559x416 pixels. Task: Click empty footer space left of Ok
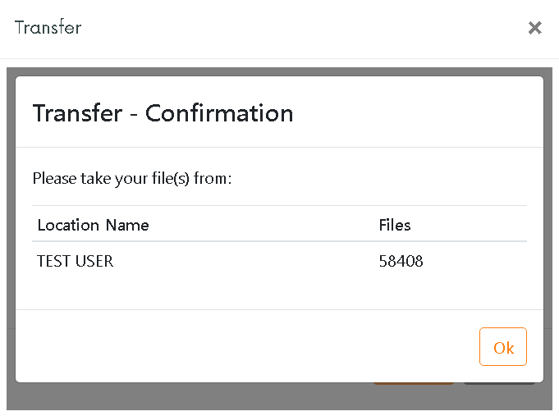[x=246, y=346]
